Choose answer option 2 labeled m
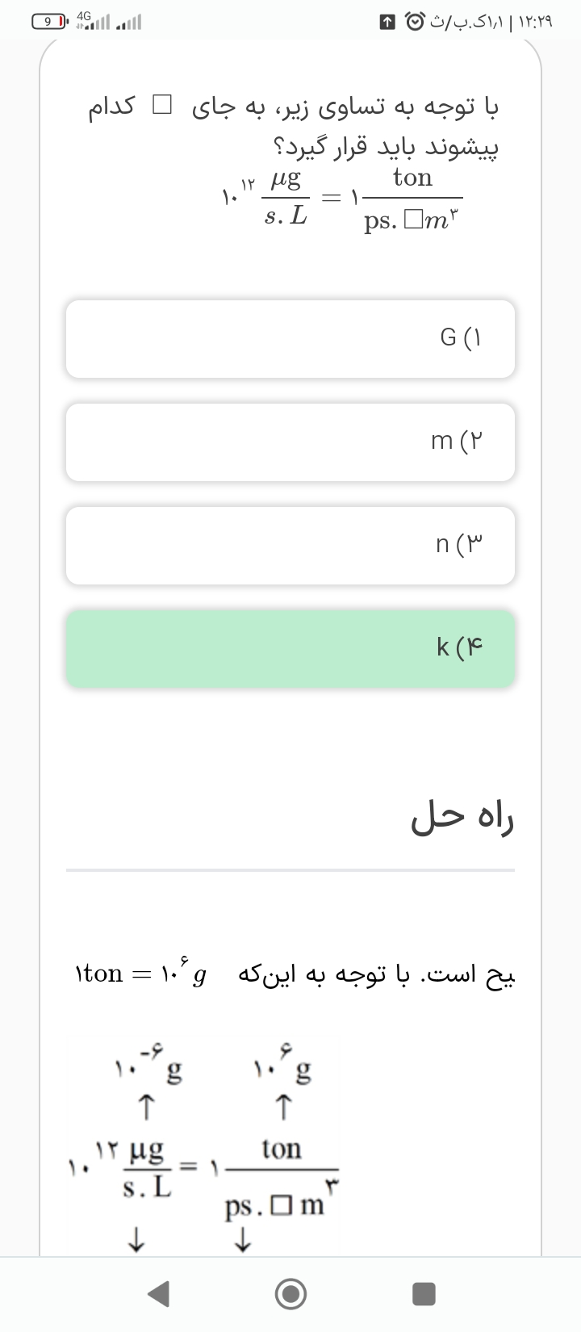Image resolution: width=581 pixels, height=1332 pixels. pyautogui.click(x=290, y=442)
